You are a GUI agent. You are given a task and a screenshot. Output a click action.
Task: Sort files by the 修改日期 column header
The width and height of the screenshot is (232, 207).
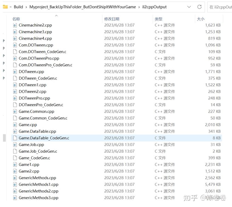tap(112, 19)
